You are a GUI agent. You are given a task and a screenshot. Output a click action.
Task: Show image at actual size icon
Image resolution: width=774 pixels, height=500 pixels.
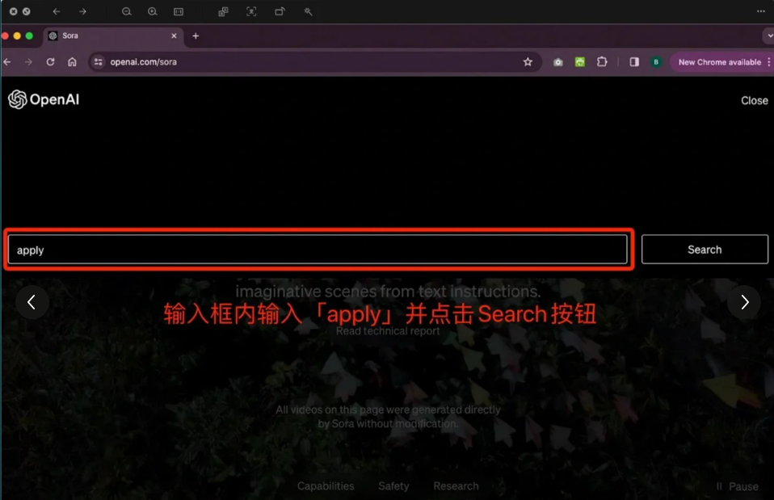click(x=179, y=11)
